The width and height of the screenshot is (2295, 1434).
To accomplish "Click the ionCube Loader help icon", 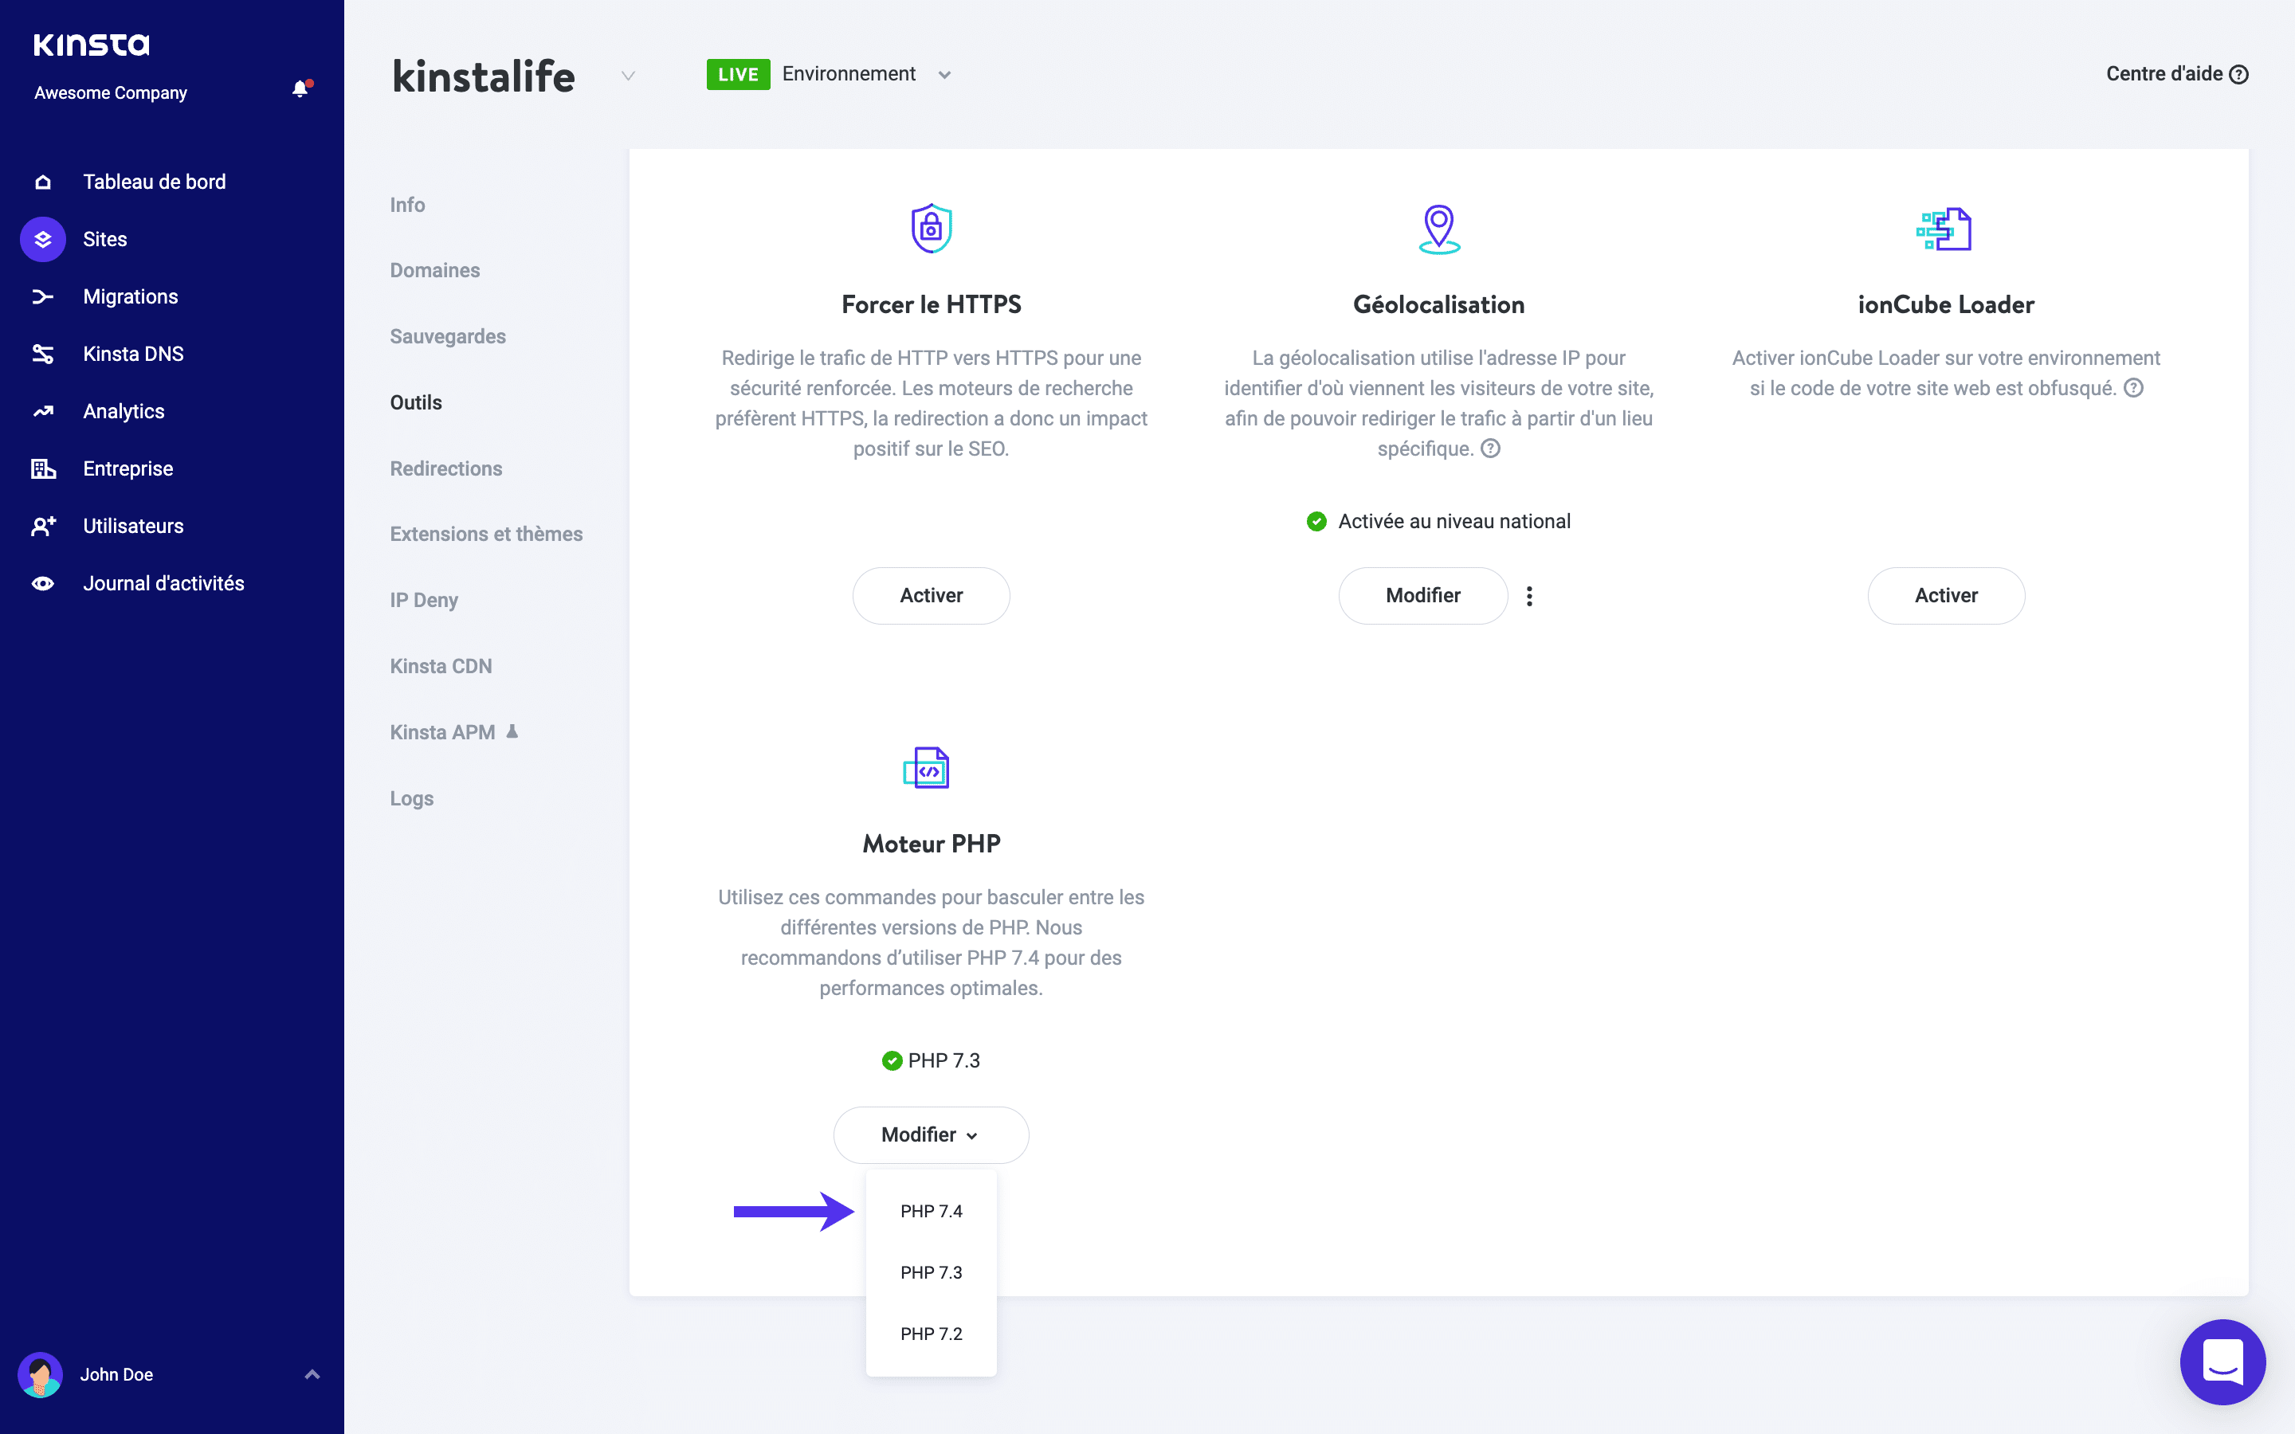I will tap(2134, 388).
